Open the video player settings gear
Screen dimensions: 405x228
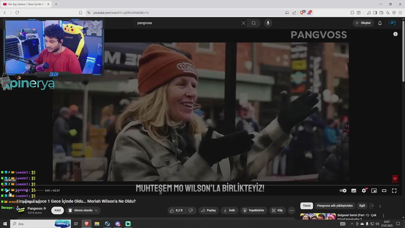coord(364,191)
